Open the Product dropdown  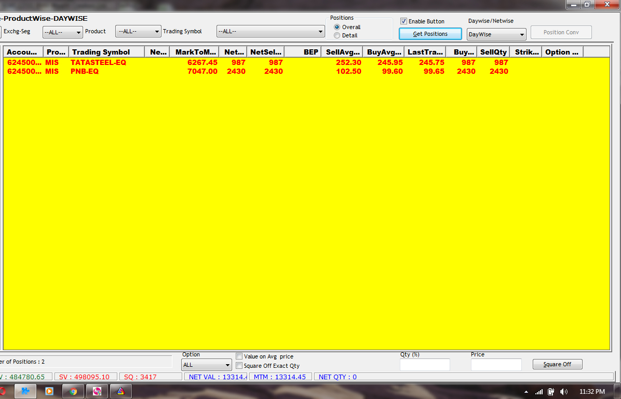pos(138,31)
